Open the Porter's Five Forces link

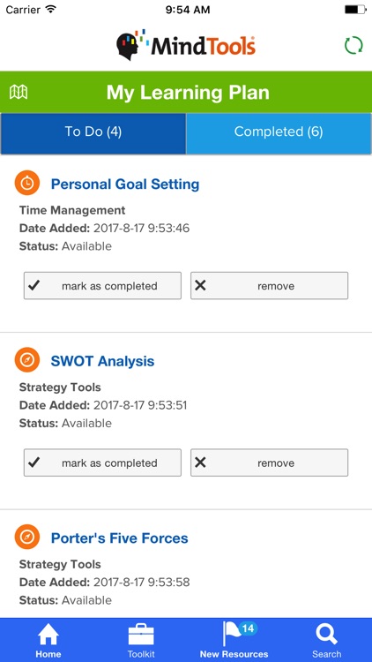click(x=119, y=538)
